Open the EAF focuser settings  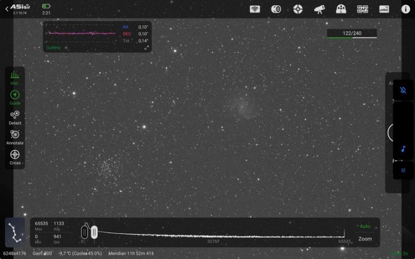(363, 9)
